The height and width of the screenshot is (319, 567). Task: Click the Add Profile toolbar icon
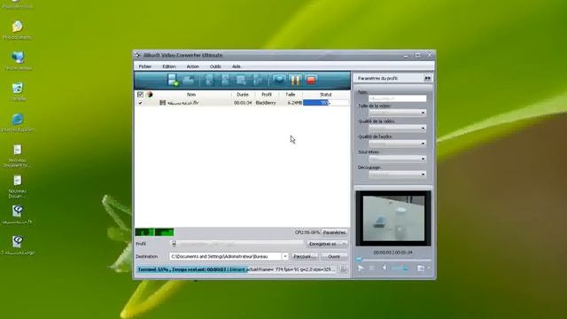point(190,80)
